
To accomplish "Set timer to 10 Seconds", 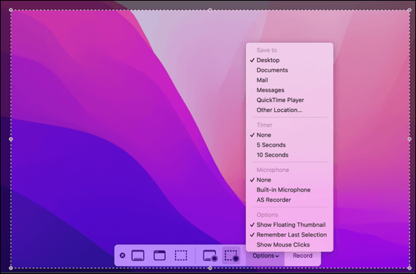I will pyautogui.click(x=290, y=155).
